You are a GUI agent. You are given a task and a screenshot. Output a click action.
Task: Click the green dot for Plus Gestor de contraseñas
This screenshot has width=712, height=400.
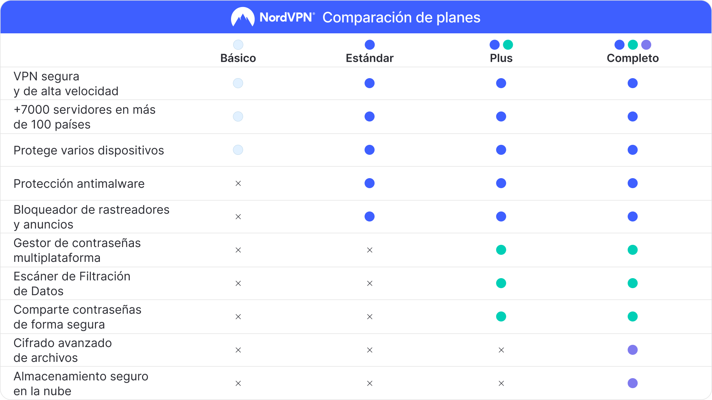pos(501,250)
